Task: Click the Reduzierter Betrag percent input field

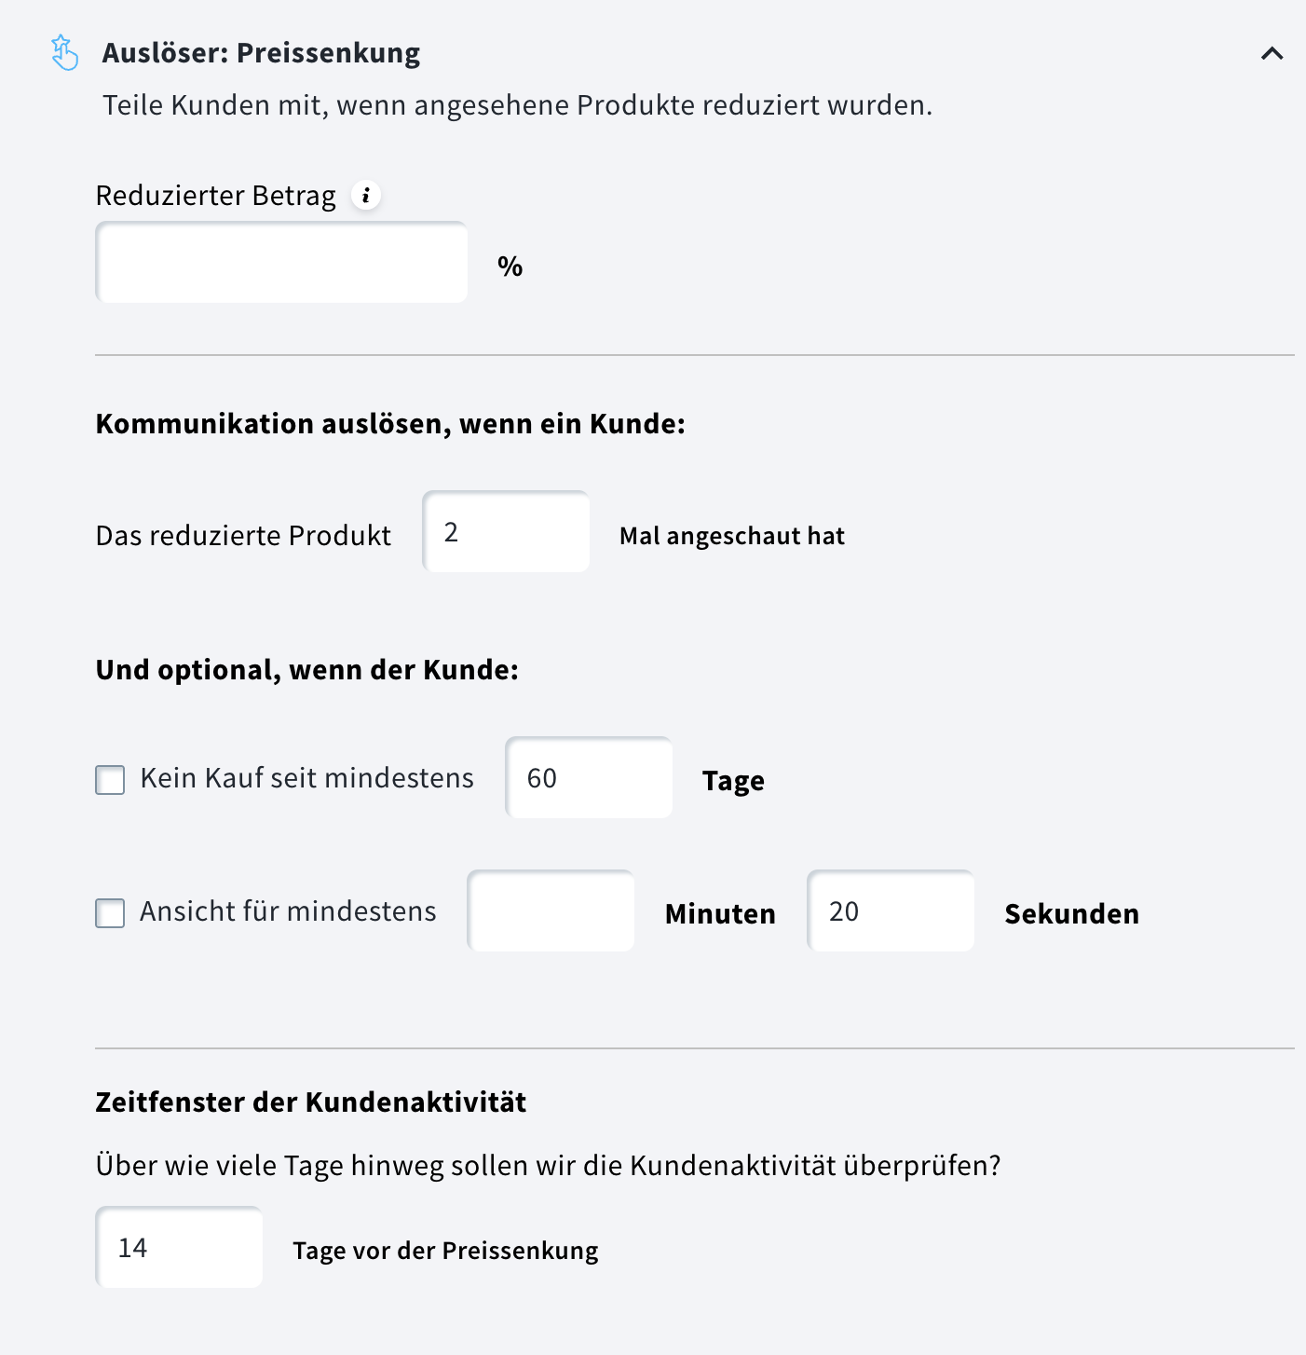Action: point(281,263)
